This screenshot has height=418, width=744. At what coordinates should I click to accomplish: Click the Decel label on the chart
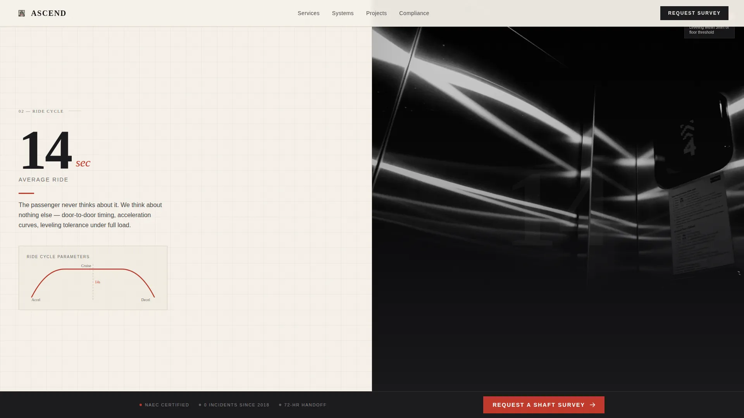coord(145,300)
